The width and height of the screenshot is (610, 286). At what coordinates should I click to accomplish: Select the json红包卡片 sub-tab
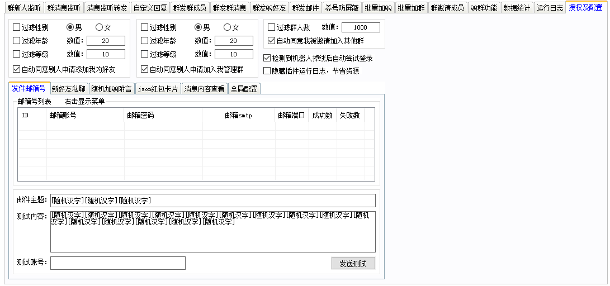(158, 89)
